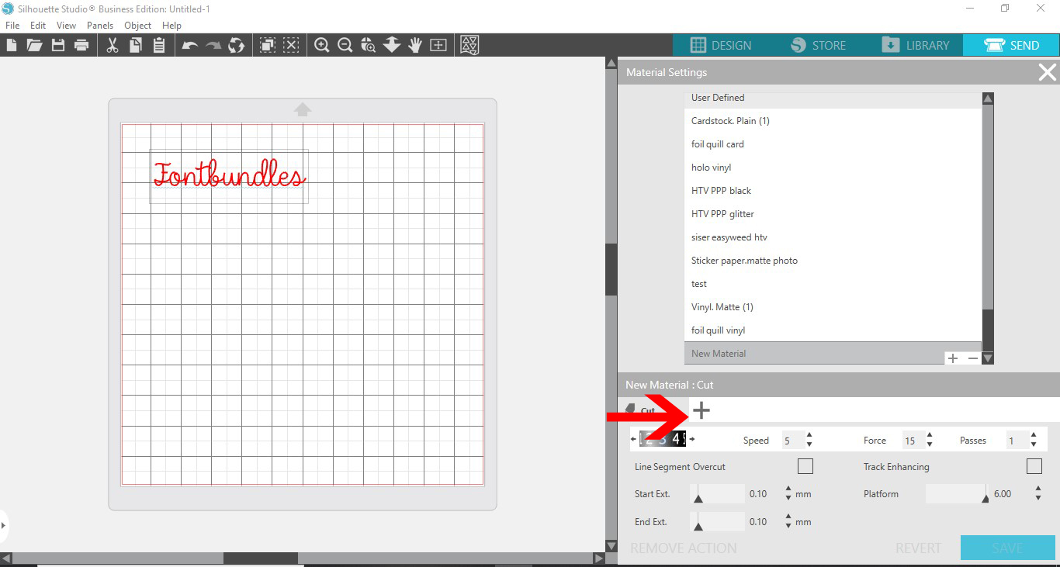This screenshot has height=567, width=1060.
Task: Switch to the LIBRARY tab
Action: tap(916, 45)
